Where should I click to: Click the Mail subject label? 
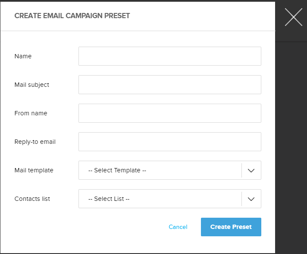coord(32,85)
